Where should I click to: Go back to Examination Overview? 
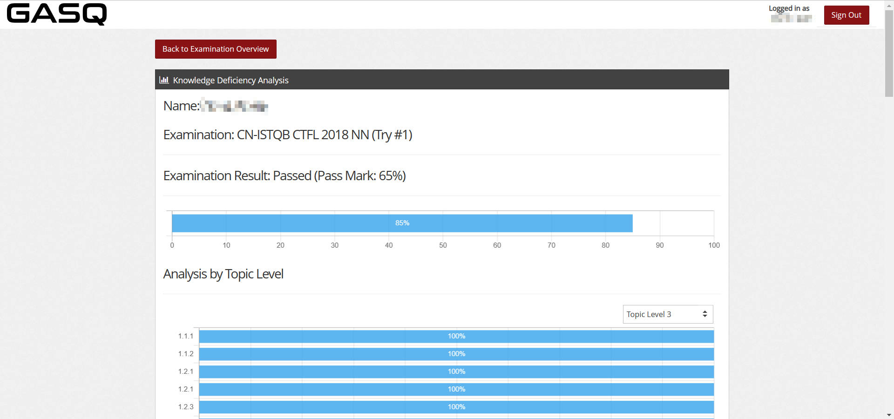click(216, 49)
